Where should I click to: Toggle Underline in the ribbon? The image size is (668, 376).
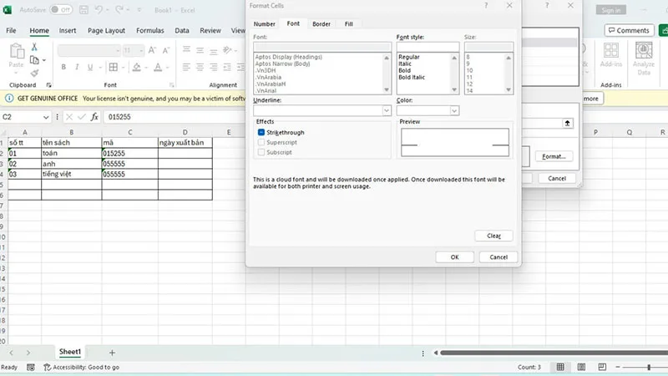[x=90, y=67]
